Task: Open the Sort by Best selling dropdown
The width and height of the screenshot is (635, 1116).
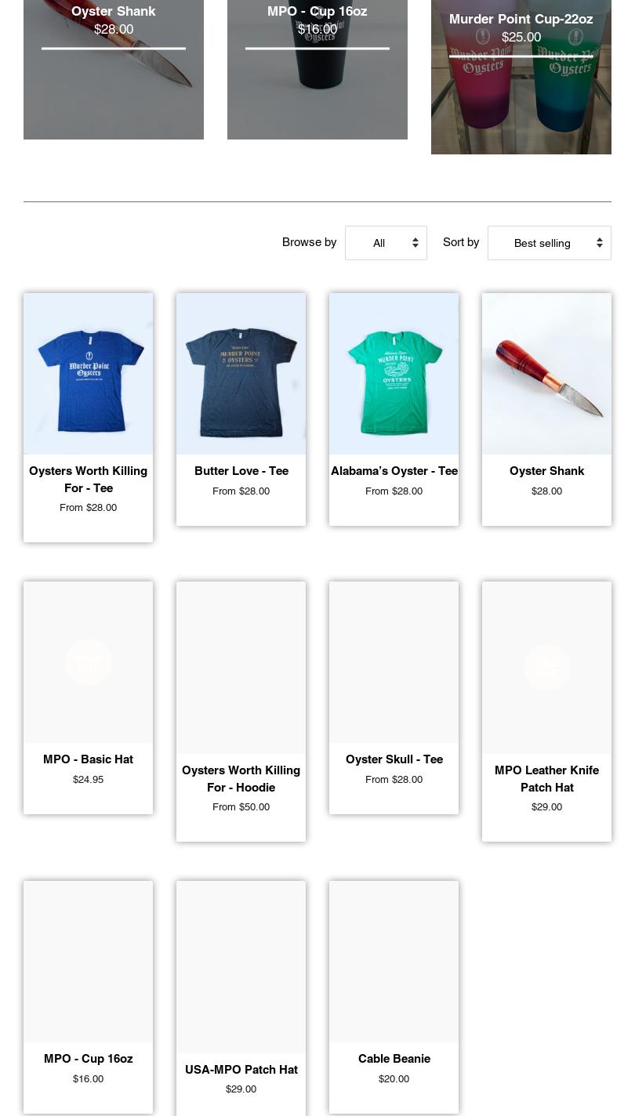Action: pos(549,243)
